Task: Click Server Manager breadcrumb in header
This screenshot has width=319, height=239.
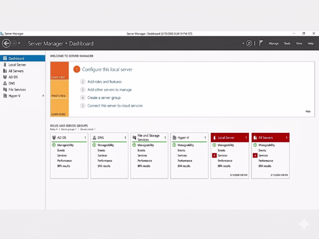Action: [x=46, y=43]
